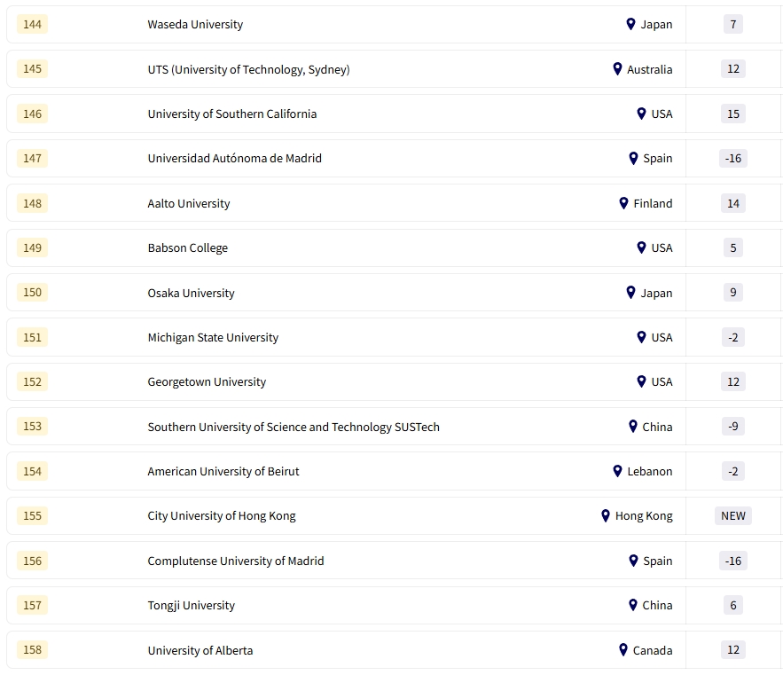Click the map pin in Aalto University row
Viewport: 783px width, 675px height.
click(623, 203)
